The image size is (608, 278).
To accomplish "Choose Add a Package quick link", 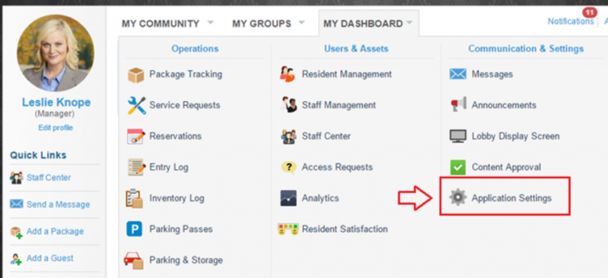I will [55, 231].
